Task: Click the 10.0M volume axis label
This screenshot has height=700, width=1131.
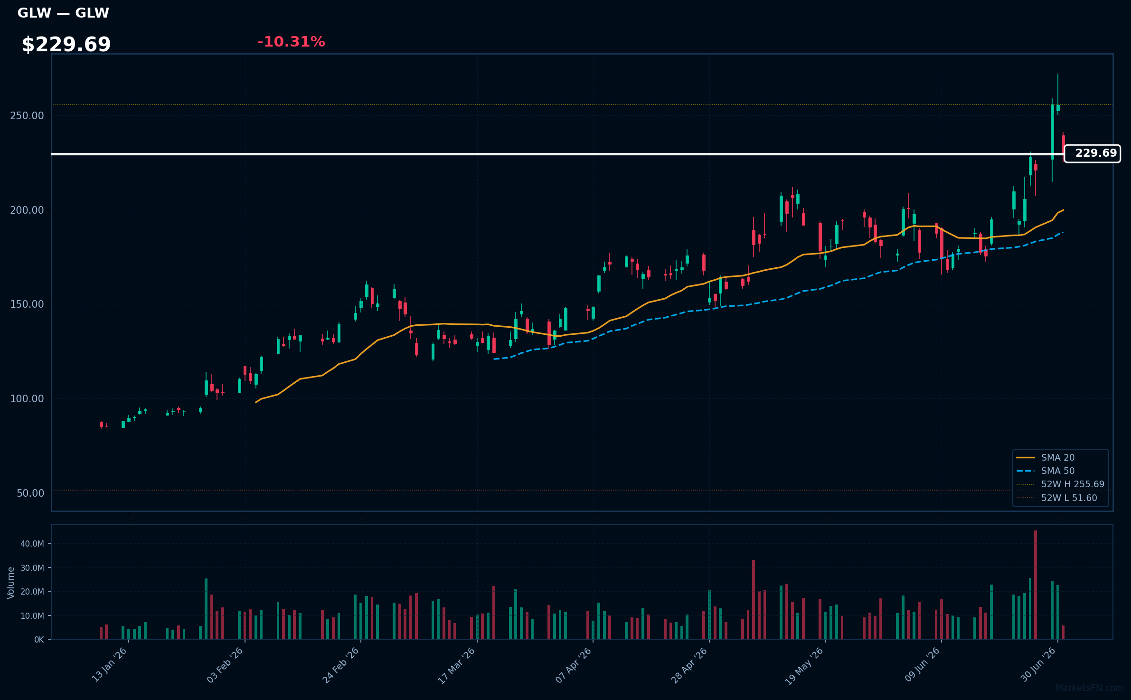Action: point(32,616)
